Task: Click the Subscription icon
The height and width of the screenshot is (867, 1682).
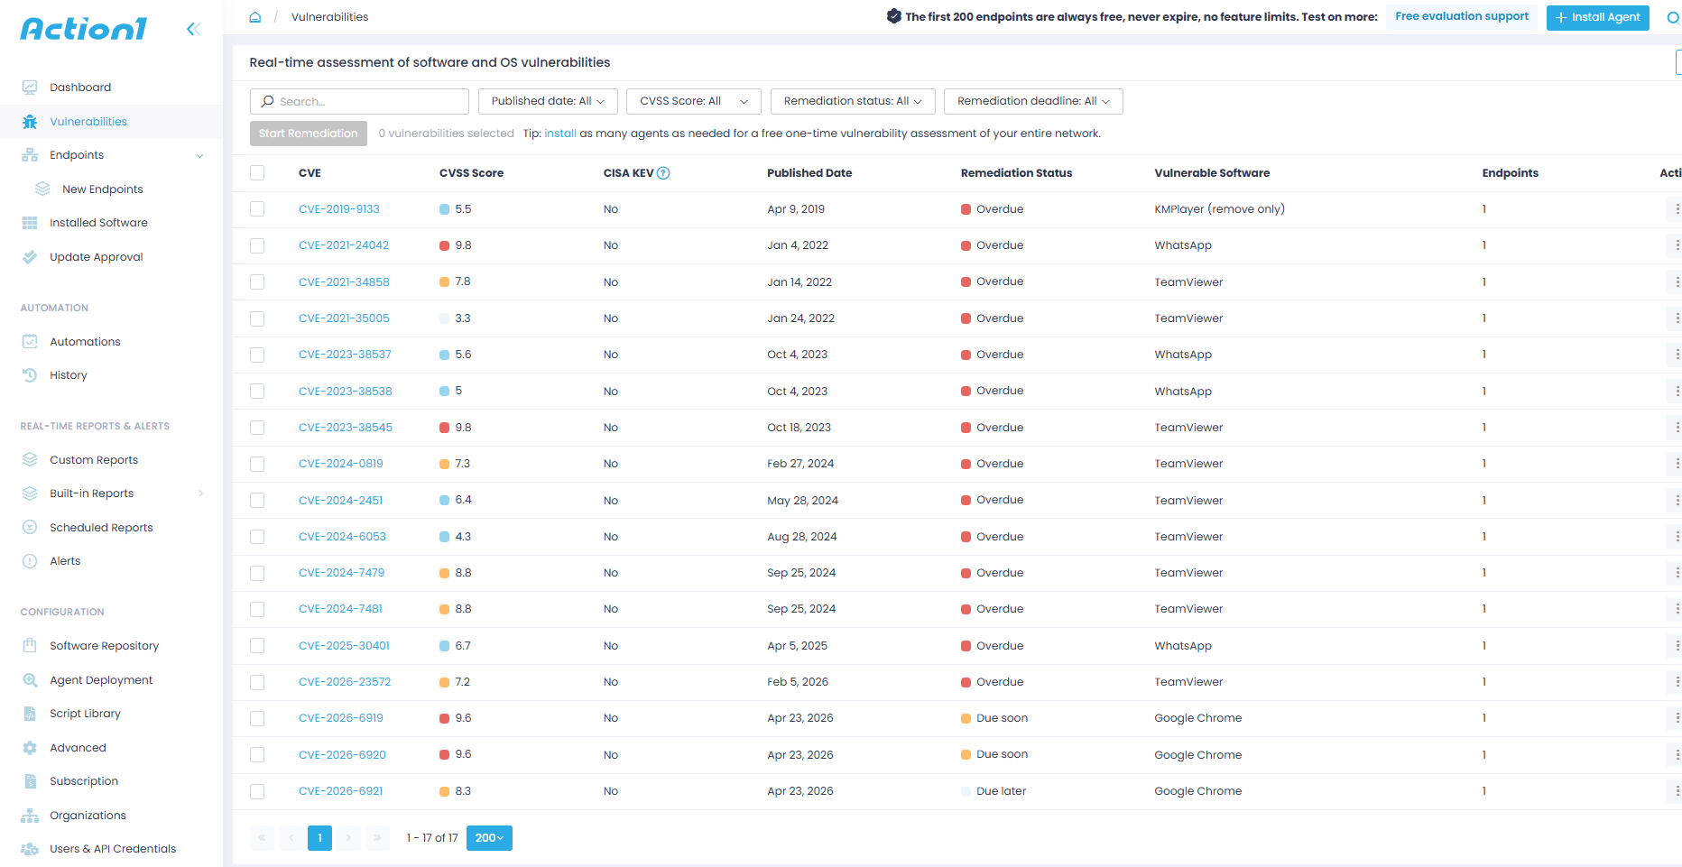Action: click(x=30, y=781)
